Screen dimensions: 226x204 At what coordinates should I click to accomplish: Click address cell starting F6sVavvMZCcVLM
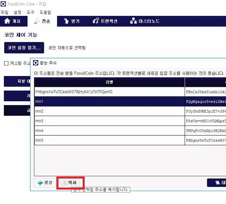(x=206, y=121)
